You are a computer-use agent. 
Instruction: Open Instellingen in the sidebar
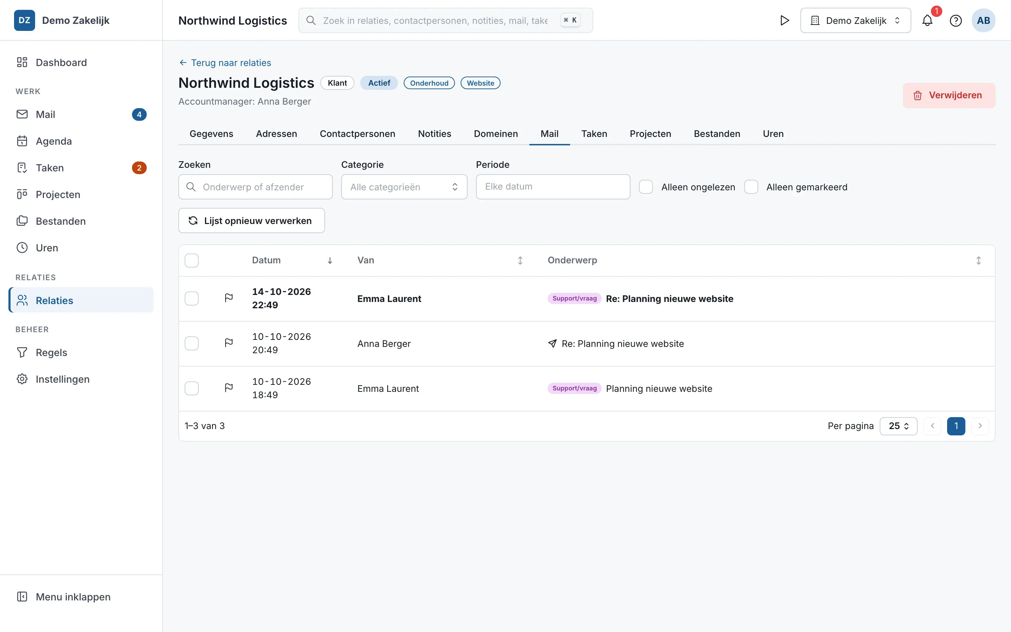[x=81, y=379]
